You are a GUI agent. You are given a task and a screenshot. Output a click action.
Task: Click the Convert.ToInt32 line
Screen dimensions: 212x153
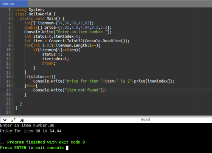point(76,41)
